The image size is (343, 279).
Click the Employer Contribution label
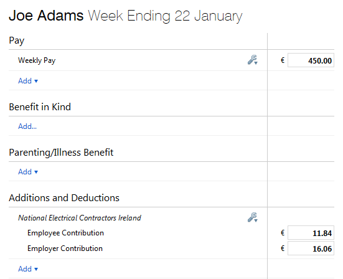point(65,248)
